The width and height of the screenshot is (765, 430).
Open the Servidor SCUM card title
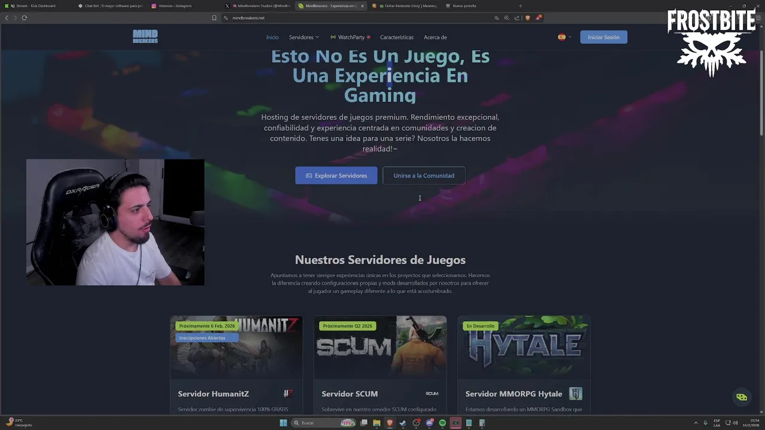(x=350, y=394)
